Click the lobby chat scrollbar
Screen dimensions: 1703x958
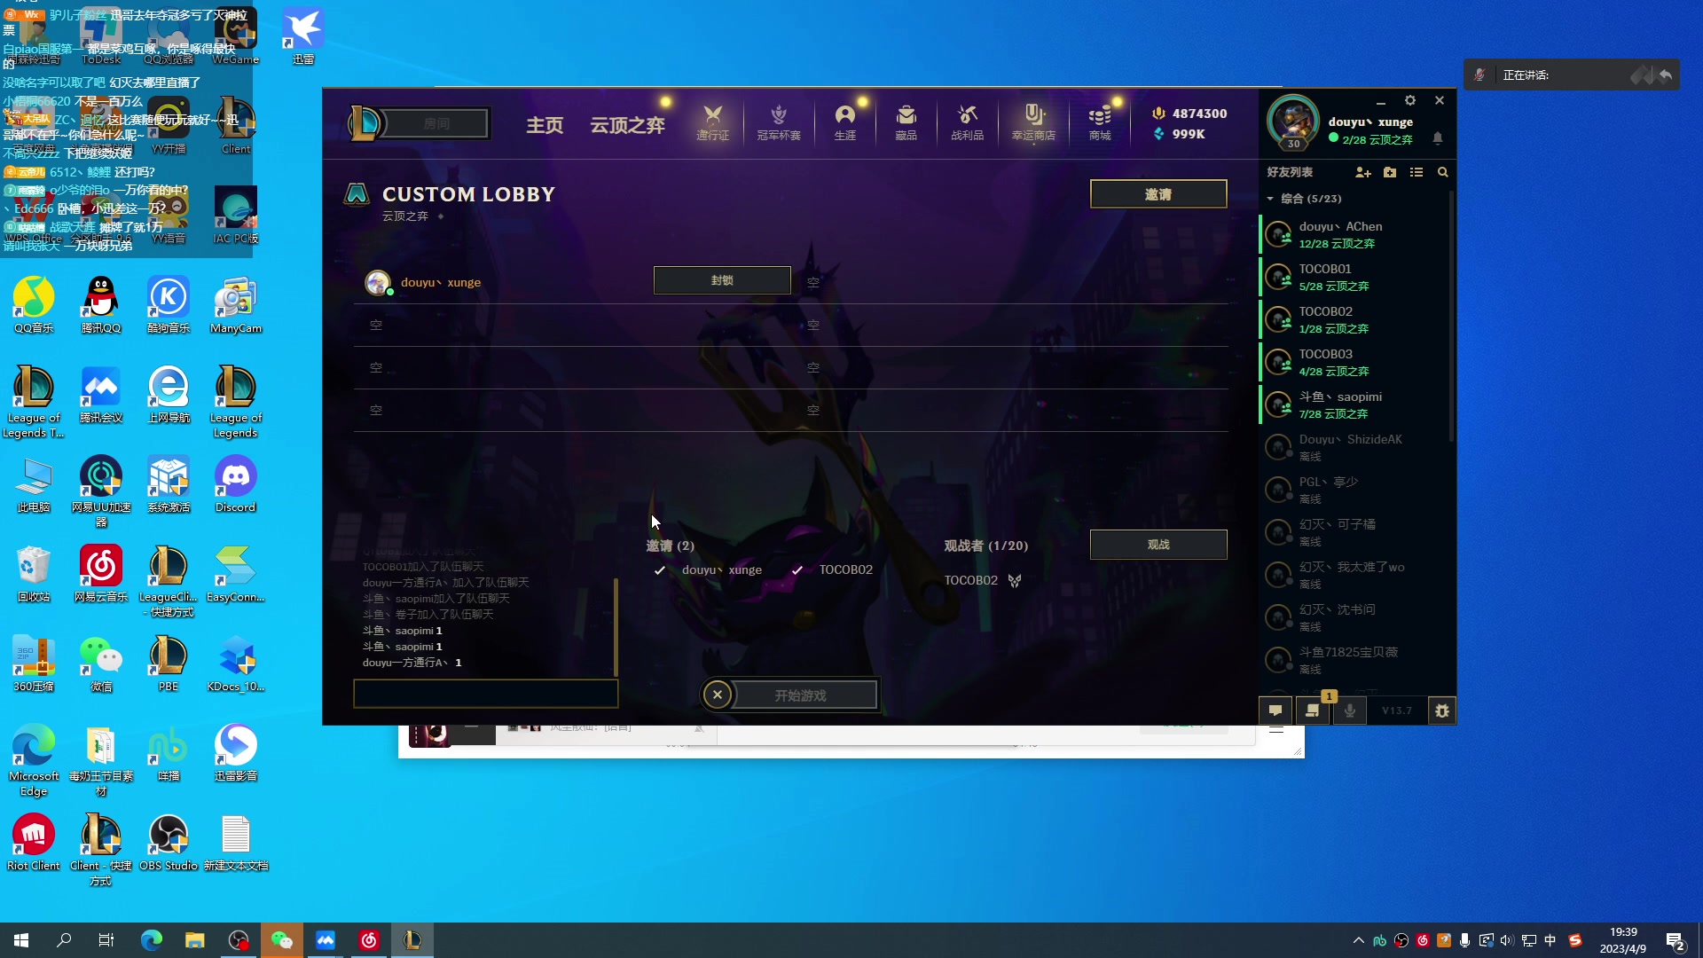pos(616,627)
